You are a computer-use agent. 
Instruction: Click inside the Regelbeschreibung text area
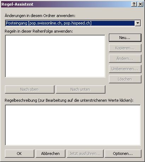(73, 125)
